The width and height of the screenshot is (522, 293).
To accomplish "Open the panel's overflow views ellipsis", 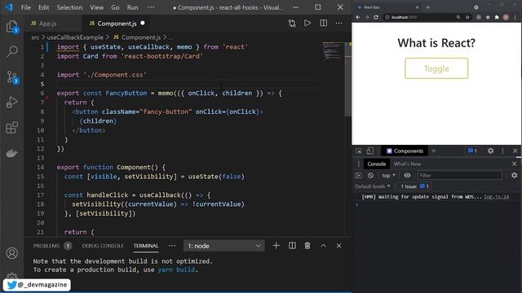I will click(172, 246).
